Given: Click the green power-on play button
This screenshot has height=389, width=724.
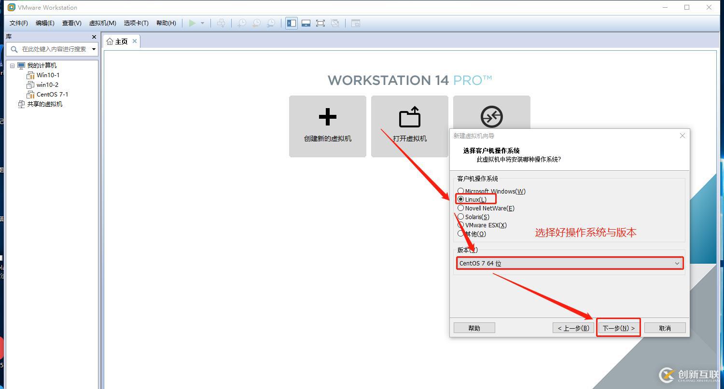Looking at the screenshot, I should [x=193, y=23].
